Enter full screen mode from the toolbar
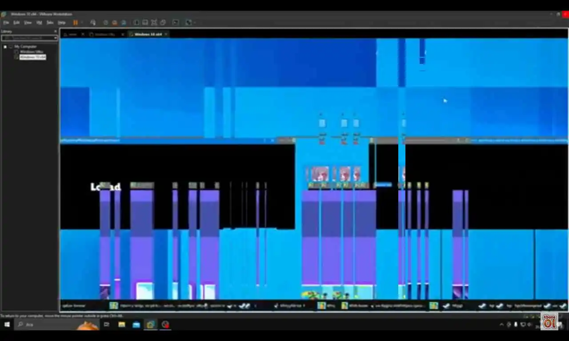 point(154,22)
